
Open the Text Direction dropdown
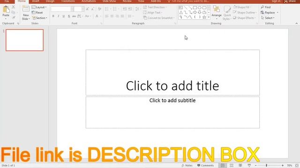click(155, 7)
